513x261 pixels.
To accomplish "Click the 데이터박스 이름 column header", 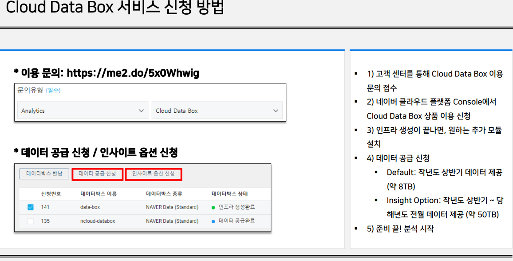I will pyautogui.click(x=99, y=194).
